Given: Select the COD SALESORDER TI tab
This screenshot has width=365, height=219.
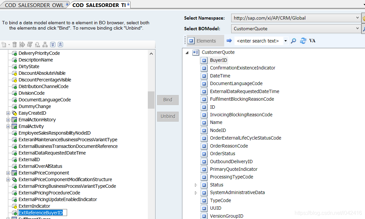Looking at the screenshot, I should tap(99, 5).
